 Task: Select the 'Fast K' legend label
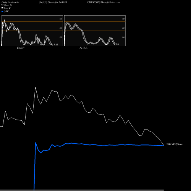[x=7, y=8]
